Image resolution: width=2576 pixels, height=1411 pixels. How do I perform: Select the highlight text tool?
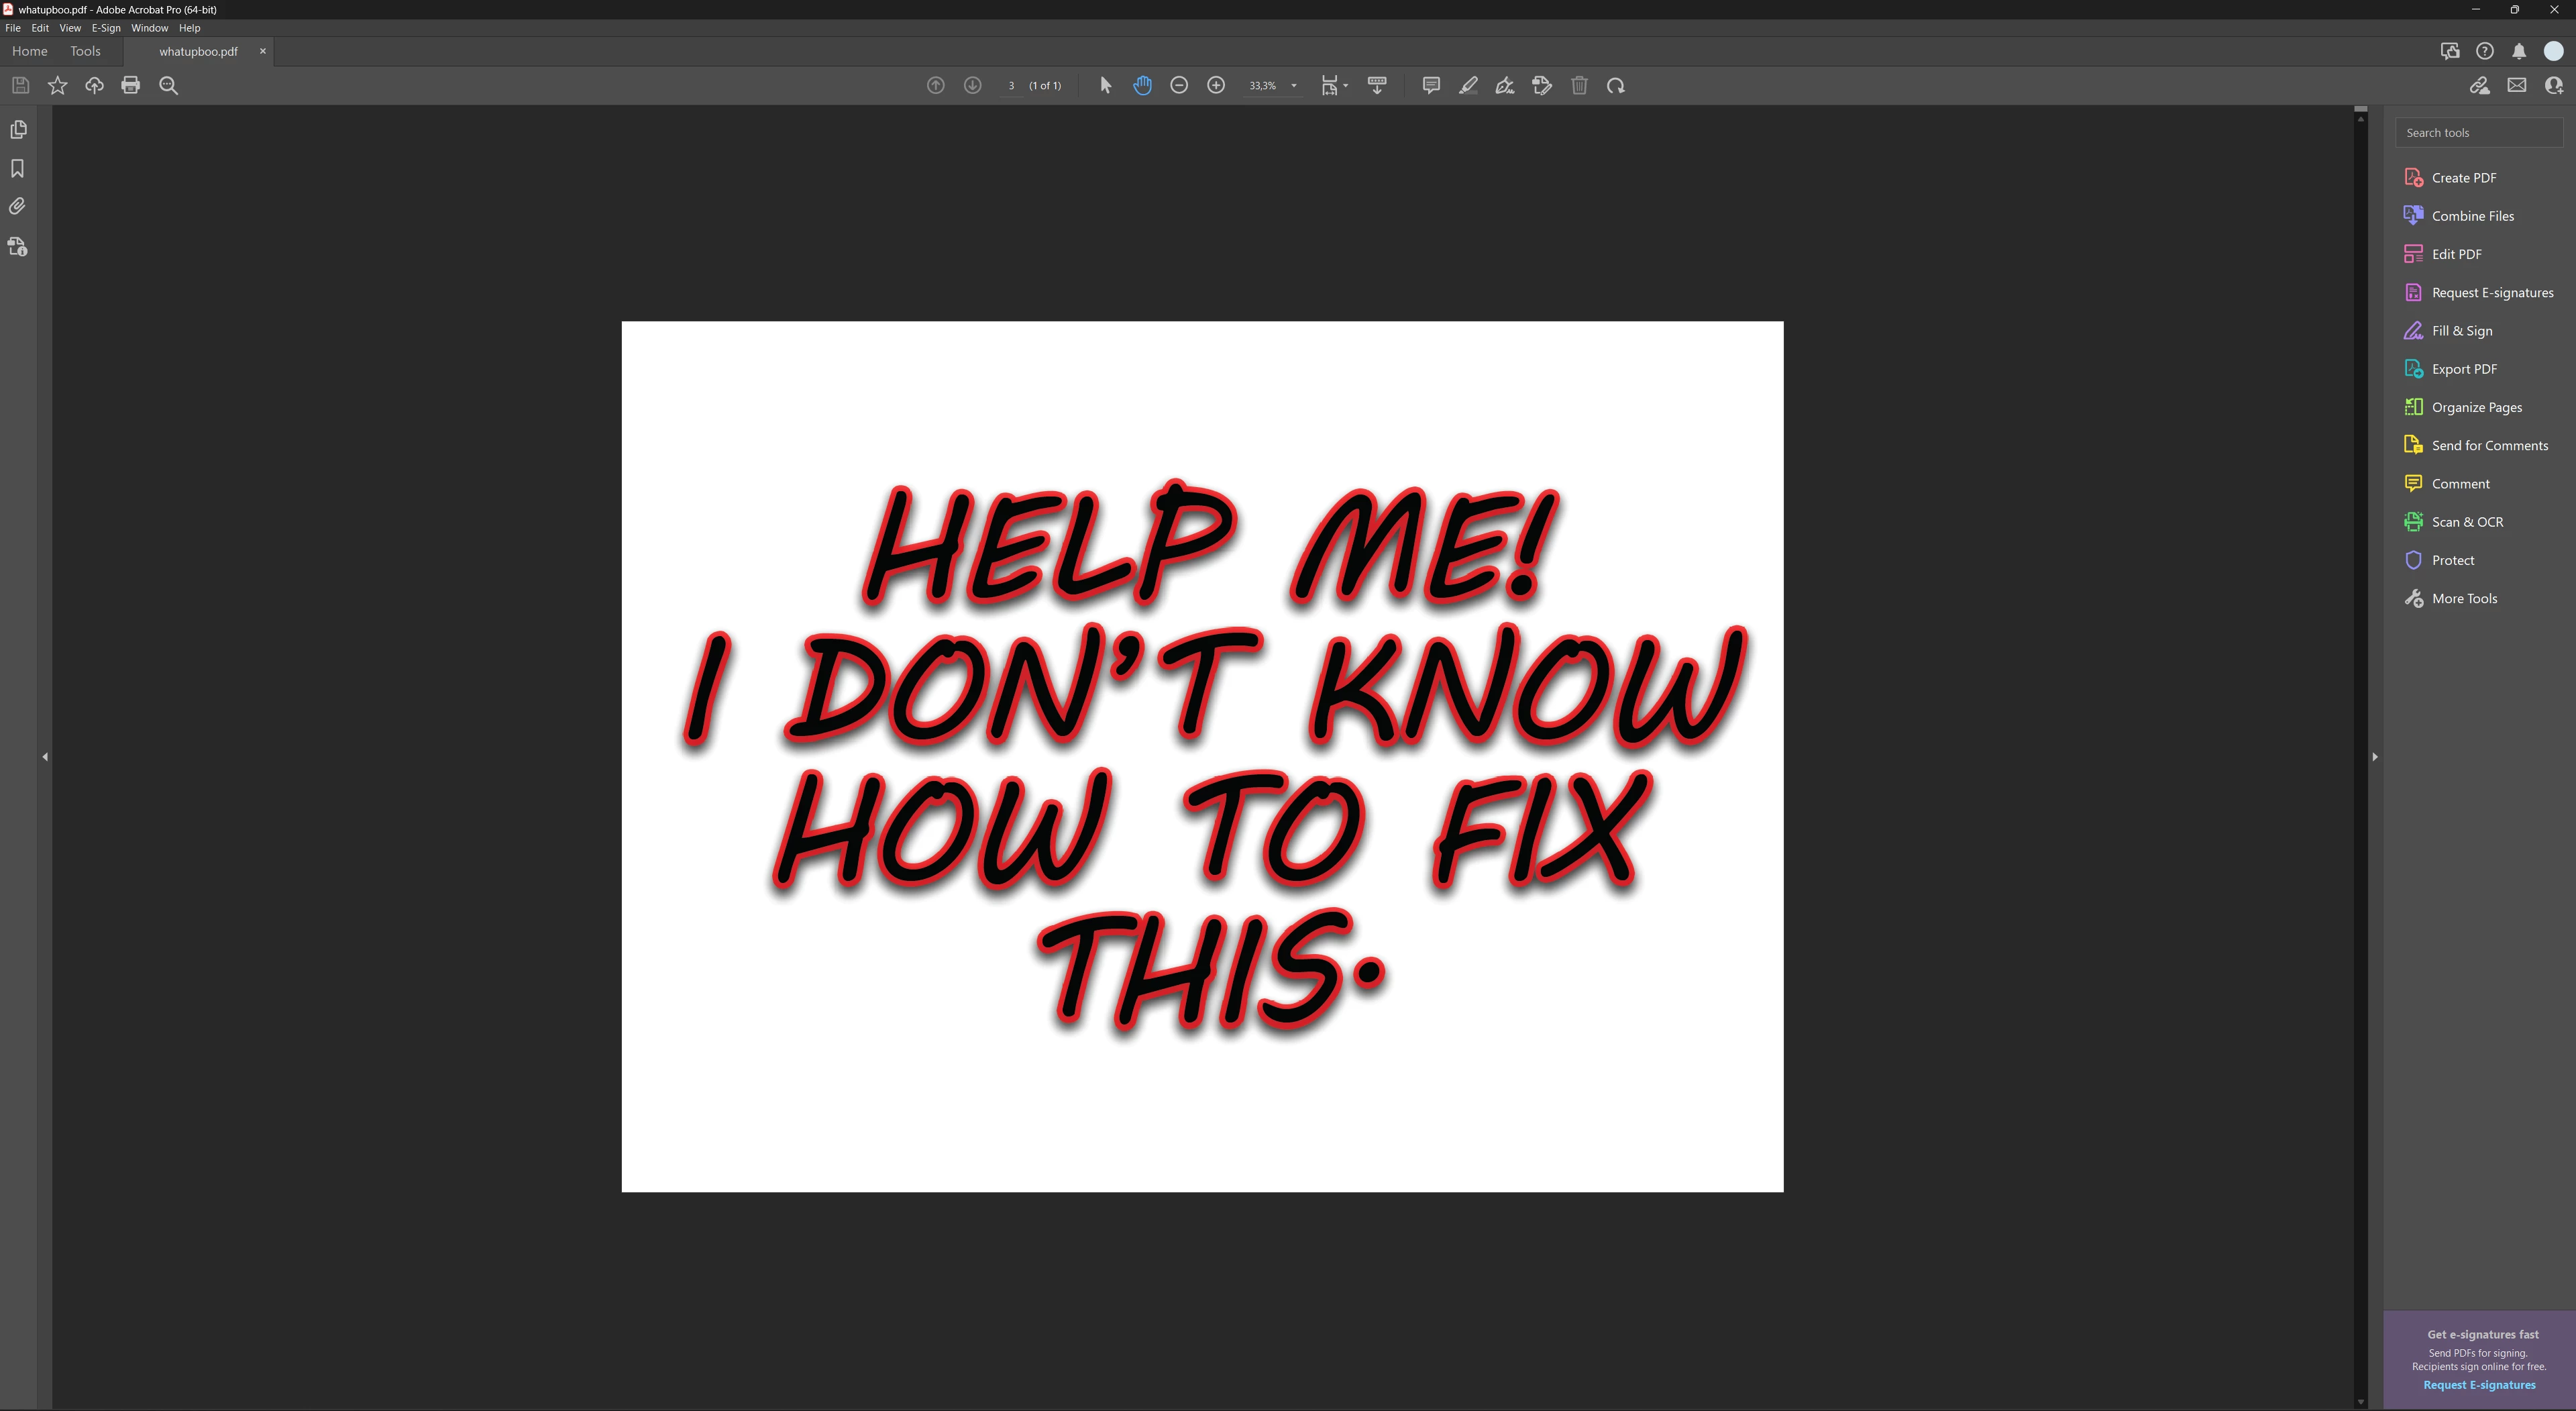click(1468, 86)
